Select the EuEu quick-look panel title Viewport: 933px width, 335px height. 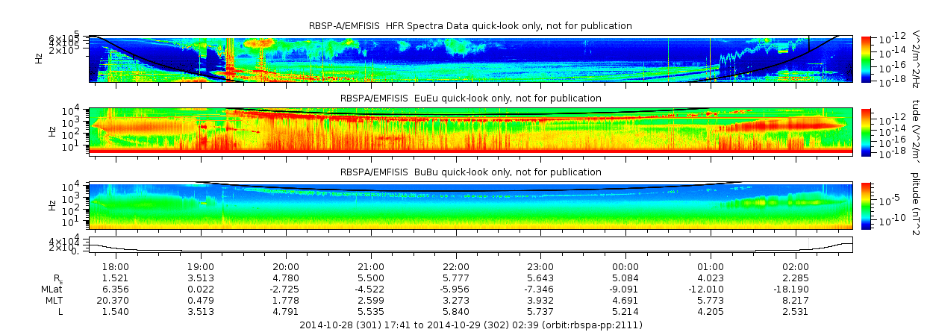(x=470, y=98)
